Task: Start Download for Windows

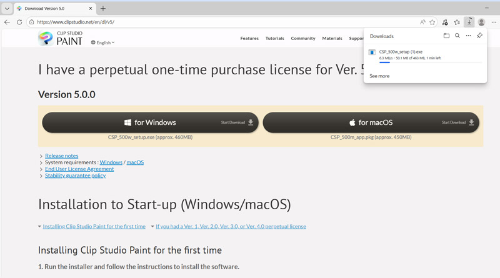Action: coord(150,122)
